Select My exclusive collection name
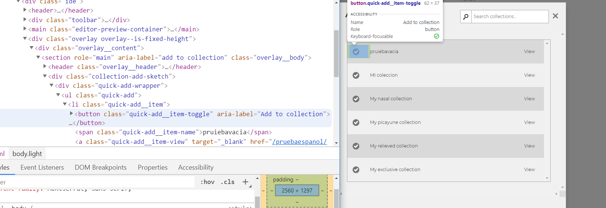Screen dimensions: 606x208 point(395,170)
